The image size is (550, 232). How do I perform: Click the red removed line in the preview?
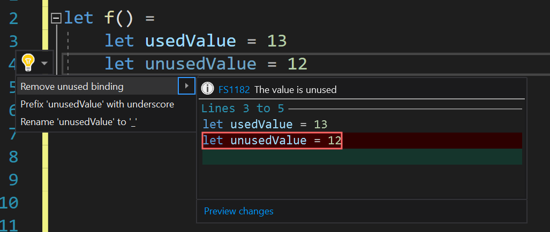272,141
